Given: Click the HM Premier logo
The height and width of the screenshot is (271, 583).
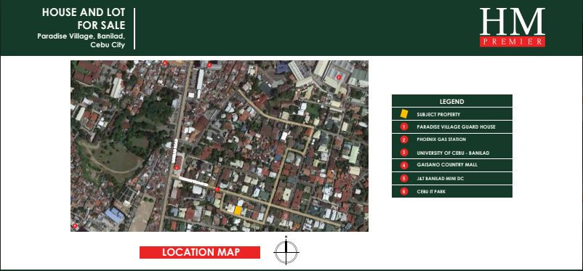Looking at the screenshot, I should [x=512, y=27].
